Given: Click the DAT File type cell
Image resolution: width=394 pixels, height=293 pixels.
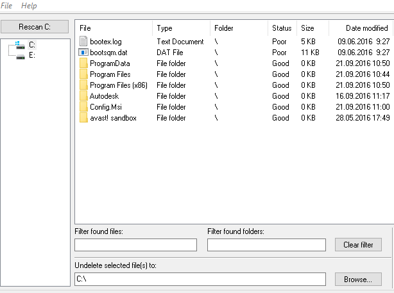Looking at the screenshot, I should (170, 53).
